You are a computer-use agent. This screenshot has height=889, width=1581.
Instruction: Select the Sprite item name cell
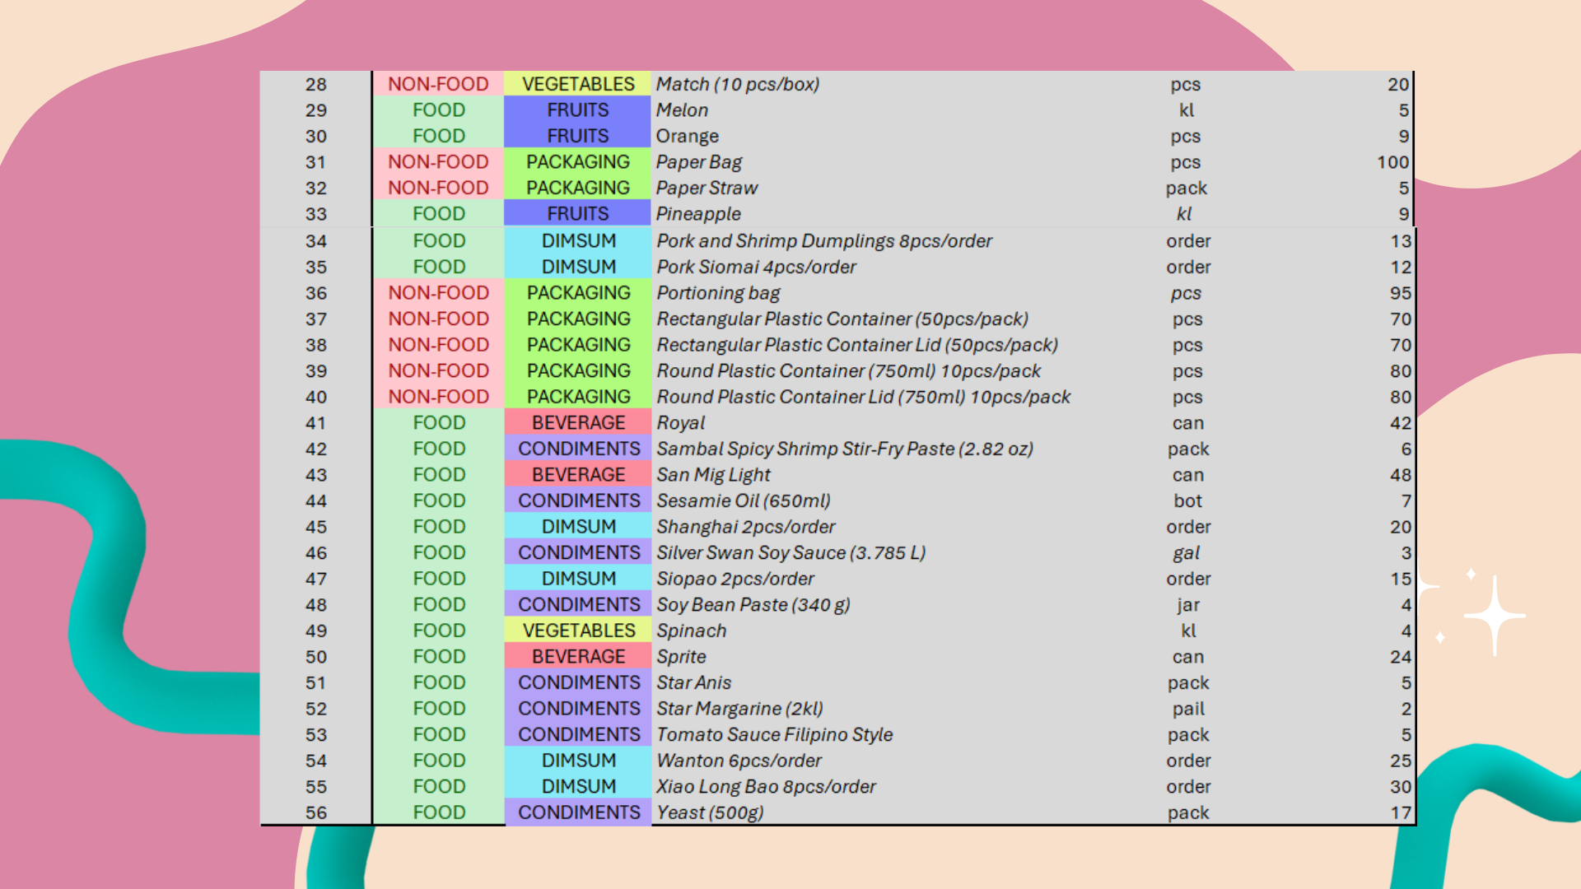(x=681, y=656)
